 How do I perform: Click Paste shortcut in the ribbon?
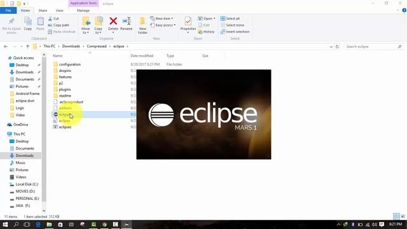[x=62, y=32]
